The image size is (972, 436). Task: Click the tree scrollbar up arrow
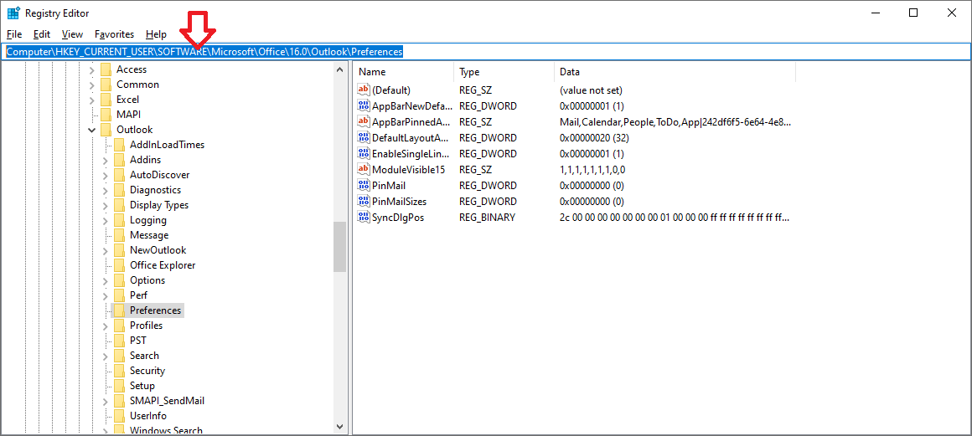point(339,69)
